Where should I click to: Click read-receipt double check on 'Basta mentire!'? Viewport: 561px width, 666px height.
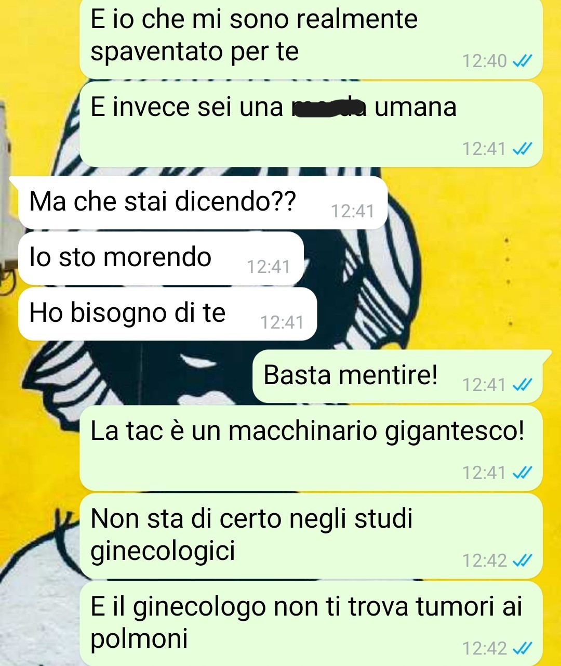[522, 385]
